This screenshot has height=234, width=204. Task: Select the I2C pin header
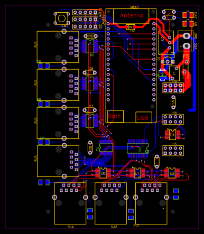86,26
